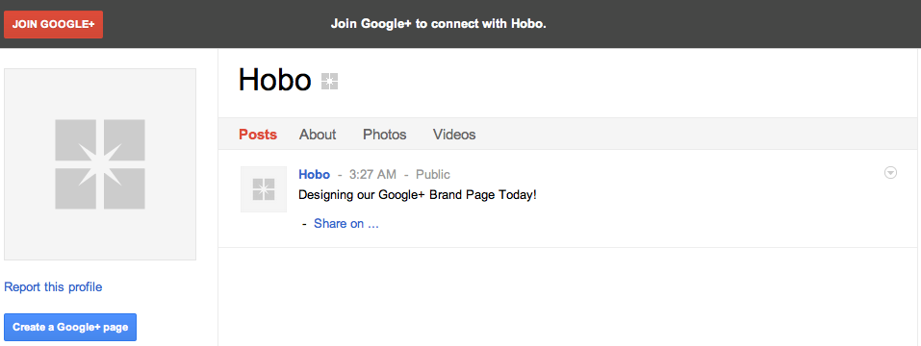Viewport: 921px width, 346px height.
Task: Click the Join Google+ to connect with Hobo text
Action: tap(439, 24)
